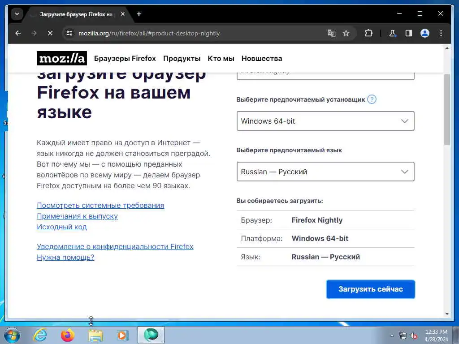Open 'Исходный код' link

pos(62,227)
